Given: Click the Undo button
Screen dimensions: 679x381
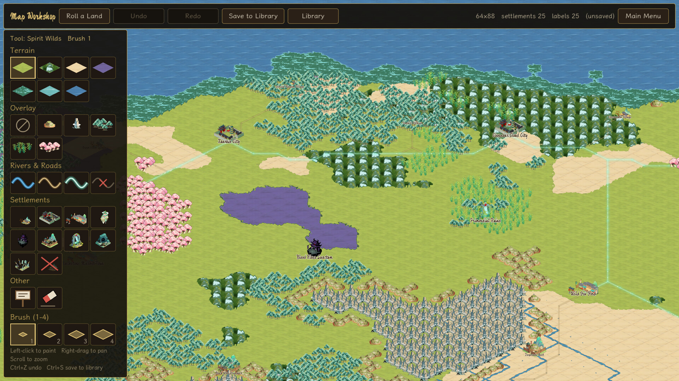Looking at the screenshot, I should pos(139,16).
